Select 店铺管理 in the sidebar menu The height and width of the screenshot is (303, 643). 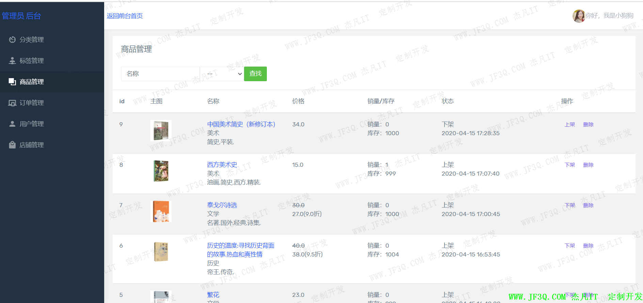[32, 145]
